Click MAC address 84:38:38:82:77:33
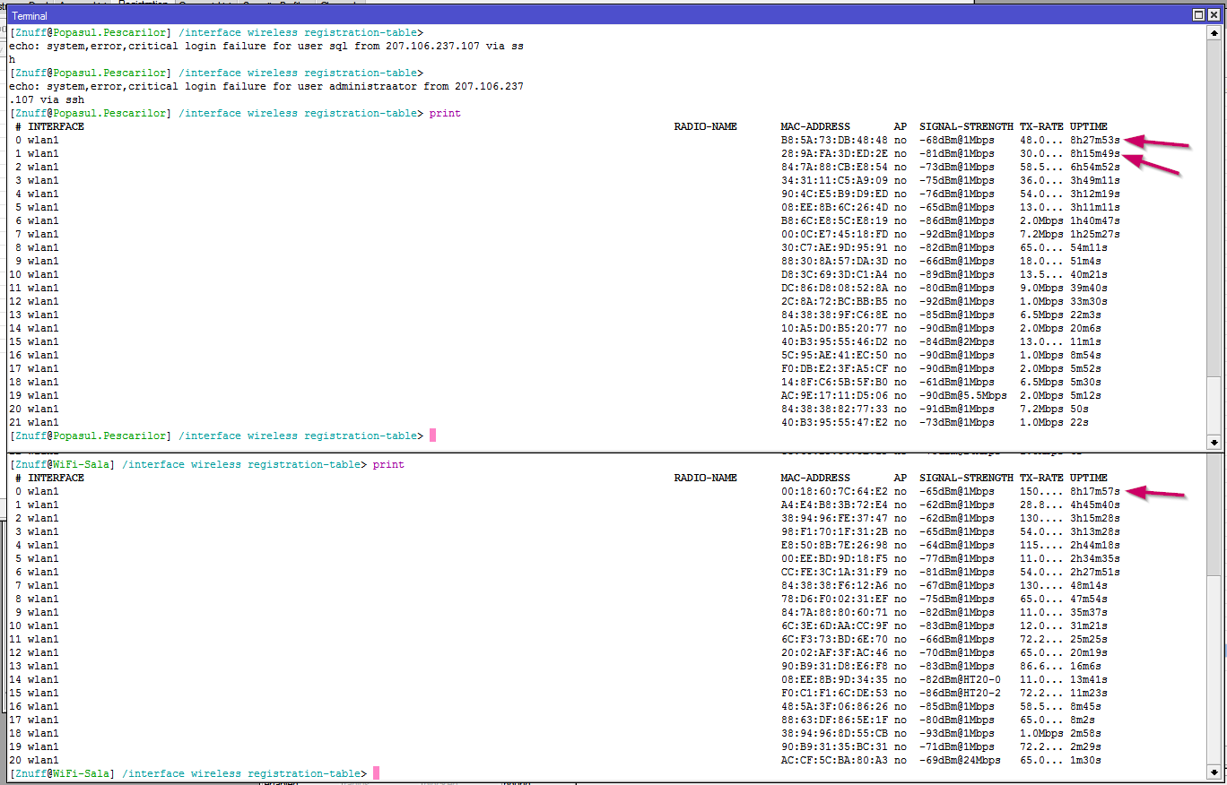The height and width of the screenshot is (785, 1227). pos(834,409)
